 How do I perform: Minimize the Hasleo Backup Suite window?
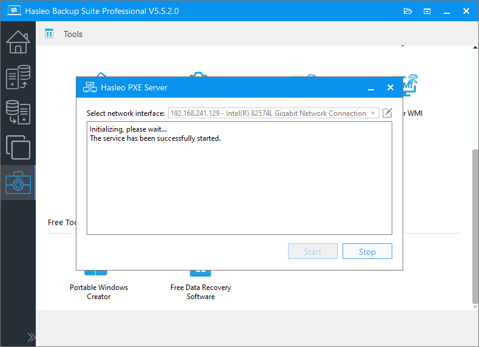tap(447, 12)
